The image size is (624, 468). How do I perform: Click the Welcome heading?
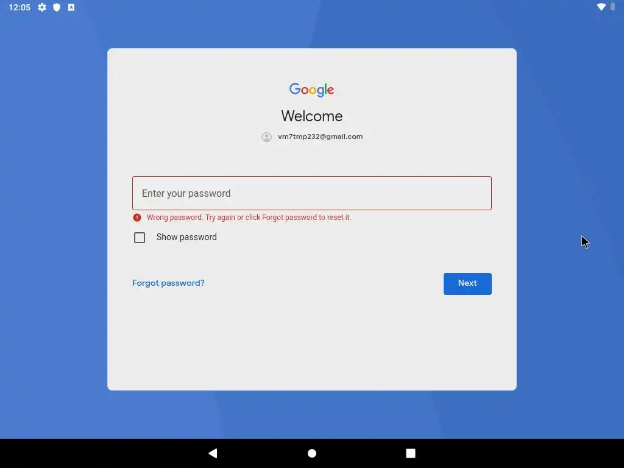click(312, 116)
